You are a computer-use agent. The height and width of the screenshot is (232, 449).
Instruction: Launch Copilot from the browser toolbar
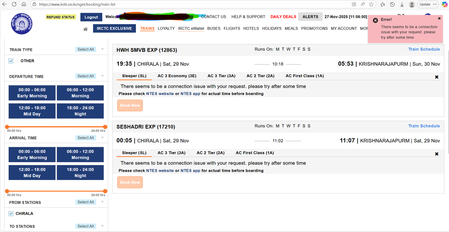pyautogui.click(x=445, y=4)
